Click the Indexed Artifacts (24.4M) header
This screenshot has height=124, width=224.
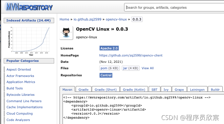[29, 20]
